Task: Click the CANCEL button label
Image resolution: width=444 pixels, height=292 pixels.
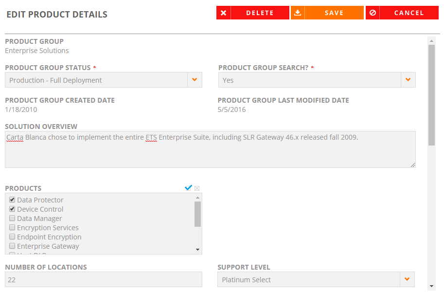Action: (409, 13)
